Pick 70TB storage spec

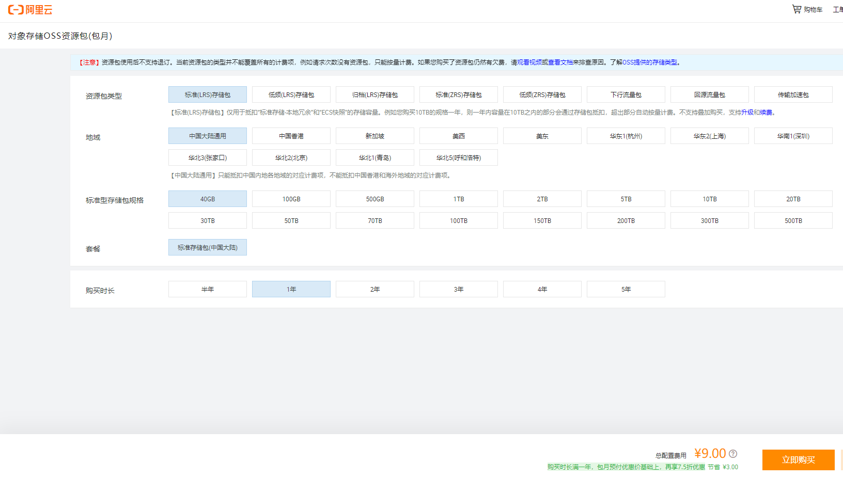[375, 220]
